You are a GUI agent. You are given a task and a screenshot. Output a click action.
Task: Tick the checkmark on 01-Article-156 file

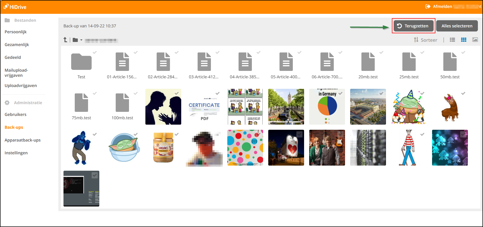pyautogui.click(x=136, y=52)
